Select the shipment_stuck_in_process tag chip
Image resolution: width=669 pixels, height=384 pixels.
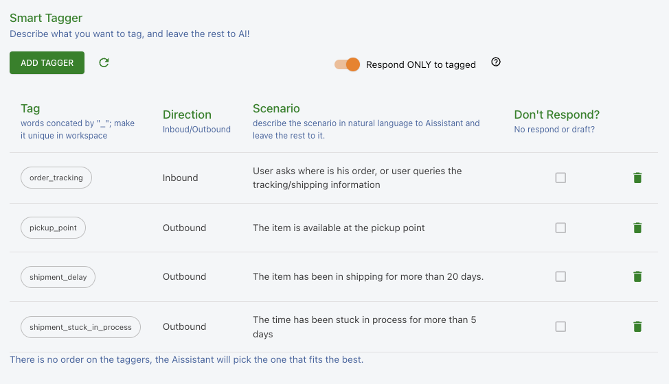pos(80,327)
